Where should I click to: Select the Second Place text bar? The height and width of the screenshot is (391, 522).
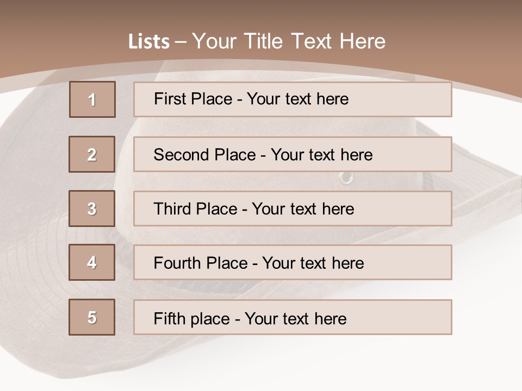(x=293, y=154)
